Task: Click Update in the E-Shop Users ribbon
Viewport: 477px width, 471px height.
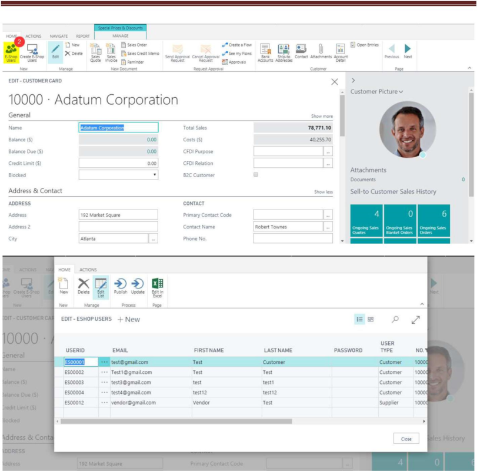Action: 138,286
